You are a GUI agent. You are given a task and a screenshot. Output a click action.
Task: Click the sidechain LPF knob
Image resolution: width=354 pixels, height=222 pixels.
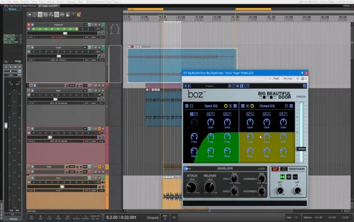pos(297,190)
